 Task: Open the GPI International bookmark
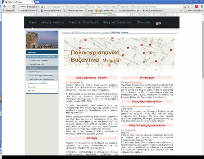pyautogui.click(x=129, y=11)
